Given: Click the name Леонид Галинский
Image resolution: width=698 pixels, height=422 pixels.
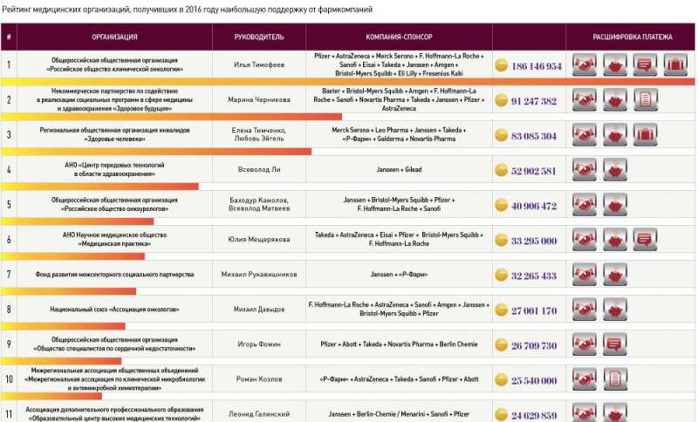Looking at the screenshot, I should click(x=259, y=414).
